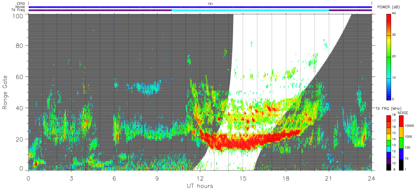Click the '10000' label on NOISE scale
418x193 pixels.
click(x=410, y=126)
